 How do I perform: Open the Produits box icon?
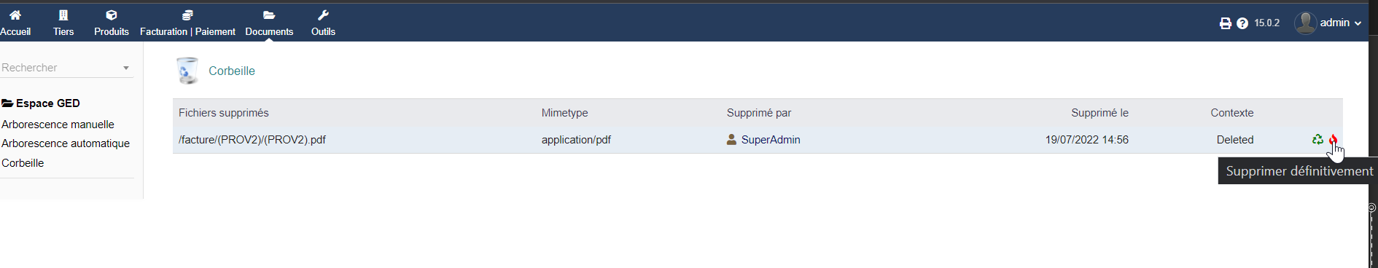tap(112, 15)
